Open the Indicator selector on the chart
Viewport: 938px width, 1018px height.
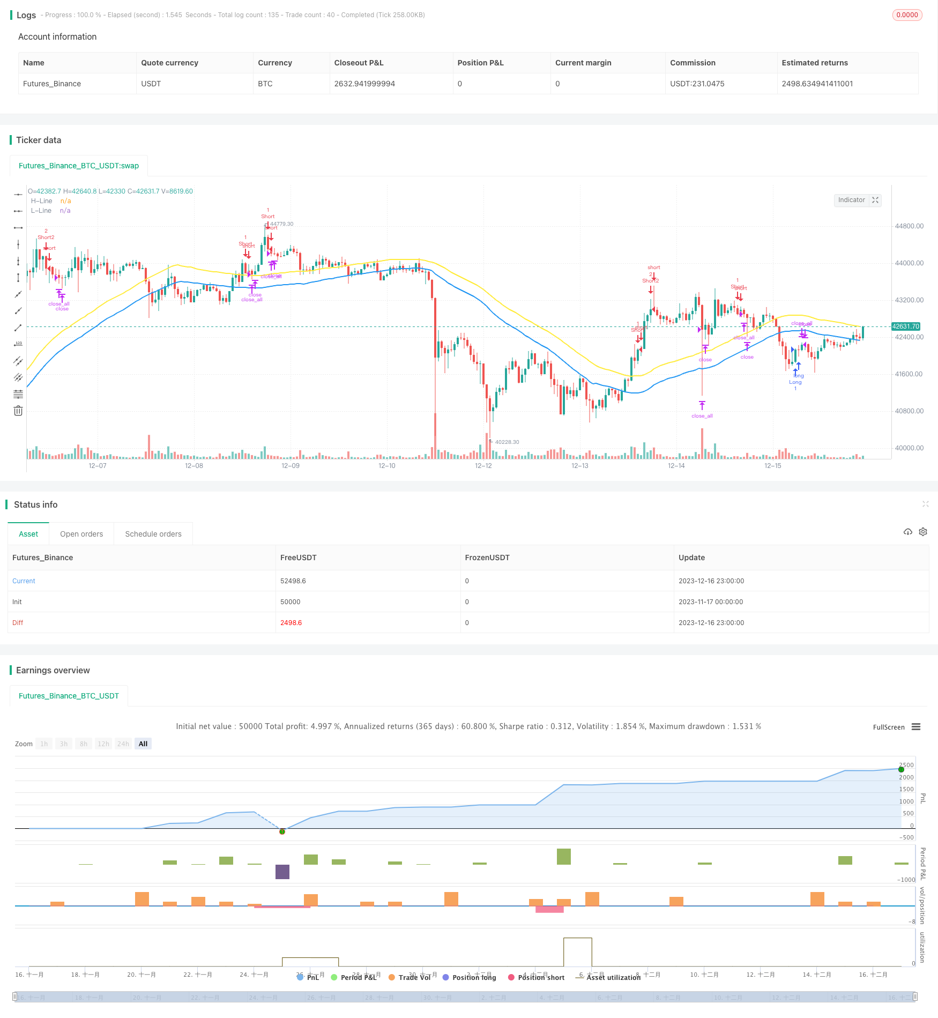(852, 200)
